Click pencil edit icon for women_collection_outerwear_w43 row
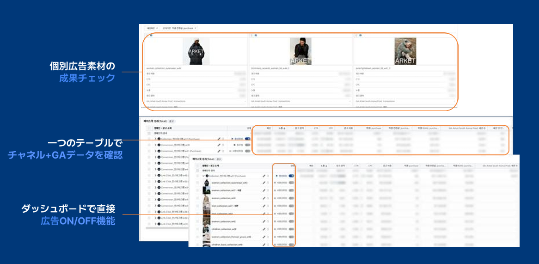This screenshot has width=539, height=264. click(264, 183)
